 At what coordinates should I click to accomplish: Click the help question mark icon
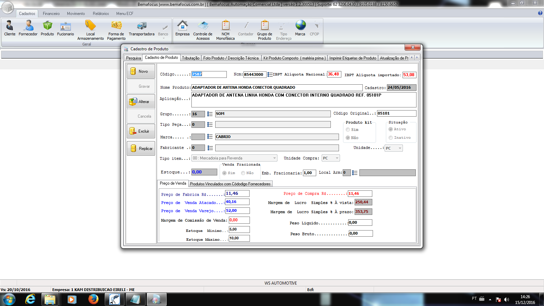[x=540, y=13]
